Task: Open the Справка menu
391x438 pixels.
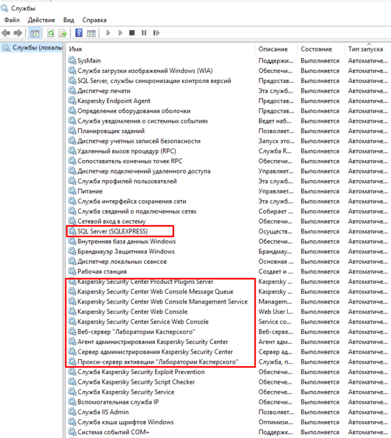Action: [94, 20]
